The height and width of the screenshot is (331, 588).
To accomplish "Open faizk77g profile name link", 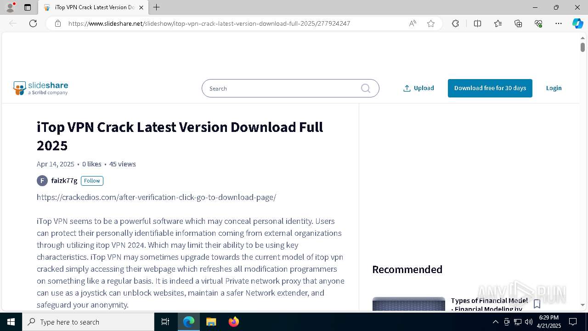I will point(64,181).
